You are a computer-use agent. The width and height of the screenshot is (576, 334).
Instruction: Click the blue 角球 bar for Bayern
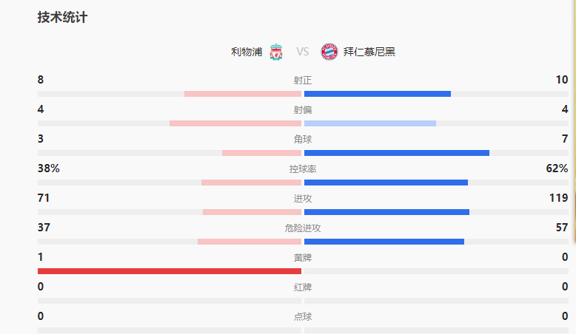pos(396,153)
